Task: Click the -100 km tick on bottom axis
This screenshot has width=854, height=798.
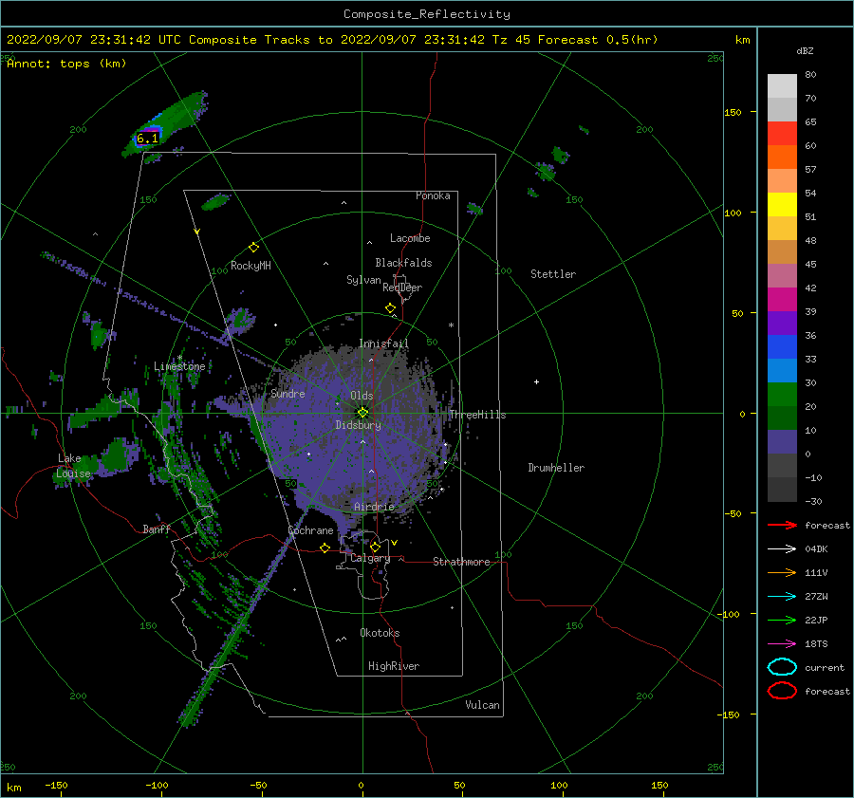Action: coord(157,785)
